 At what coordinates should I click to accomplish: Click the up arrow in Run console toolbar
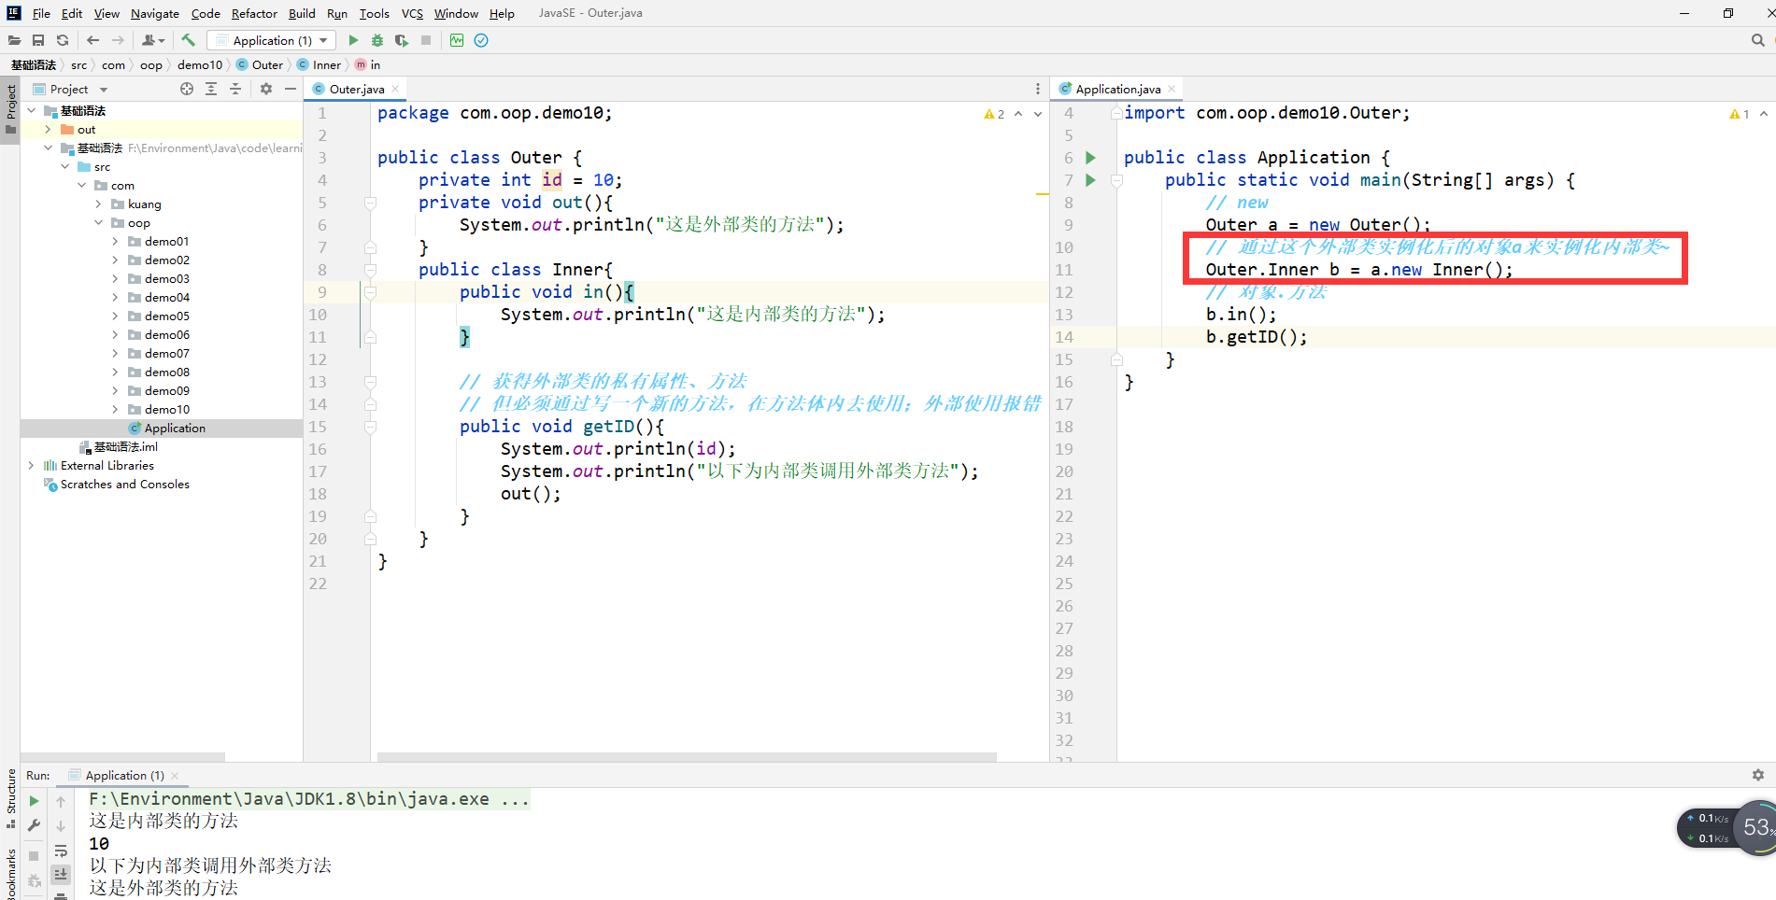tap(61, 801)
